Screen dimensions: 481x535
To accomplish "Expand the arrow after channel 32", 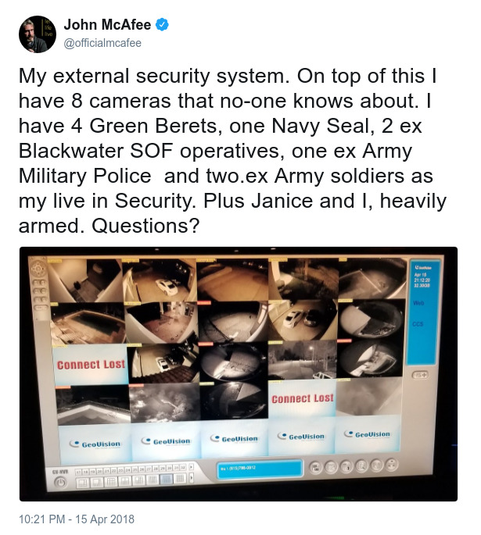I will (x=191, y=466).
